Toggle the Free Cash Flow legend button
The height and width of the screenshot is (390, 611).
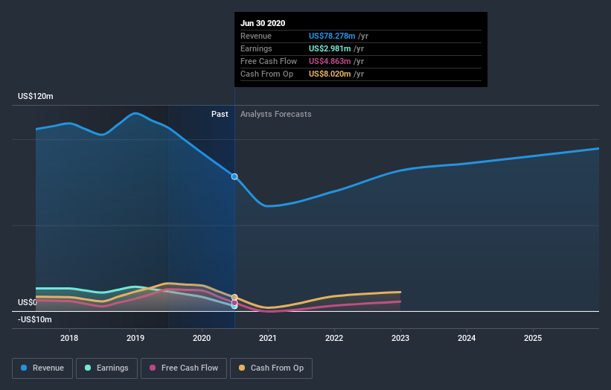pos(184,368)
